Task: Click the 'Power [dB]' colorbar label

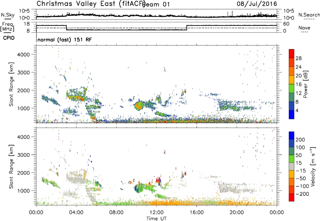Action: tap(305, 84)
